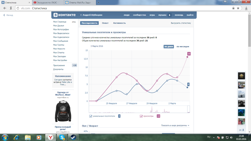
Task: Open Показать в виде диаграммы dropdown
Action: click(x=175, y=126)
